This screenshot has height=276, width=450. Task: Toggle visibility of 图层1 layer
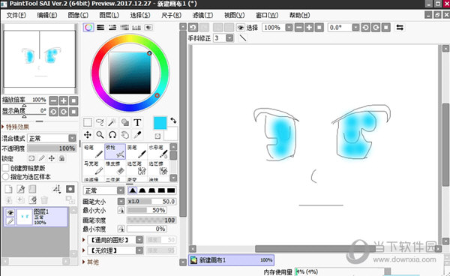pyautogui.click(x=10, y=212)
